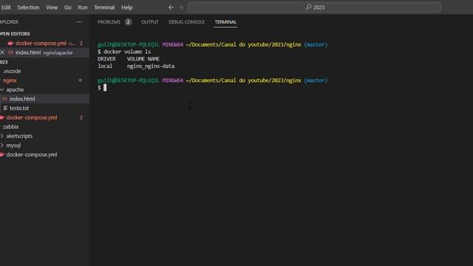Click 'local' driver value in terminal
The height and width of the screenshot is (266, 473).
(105, 66)
